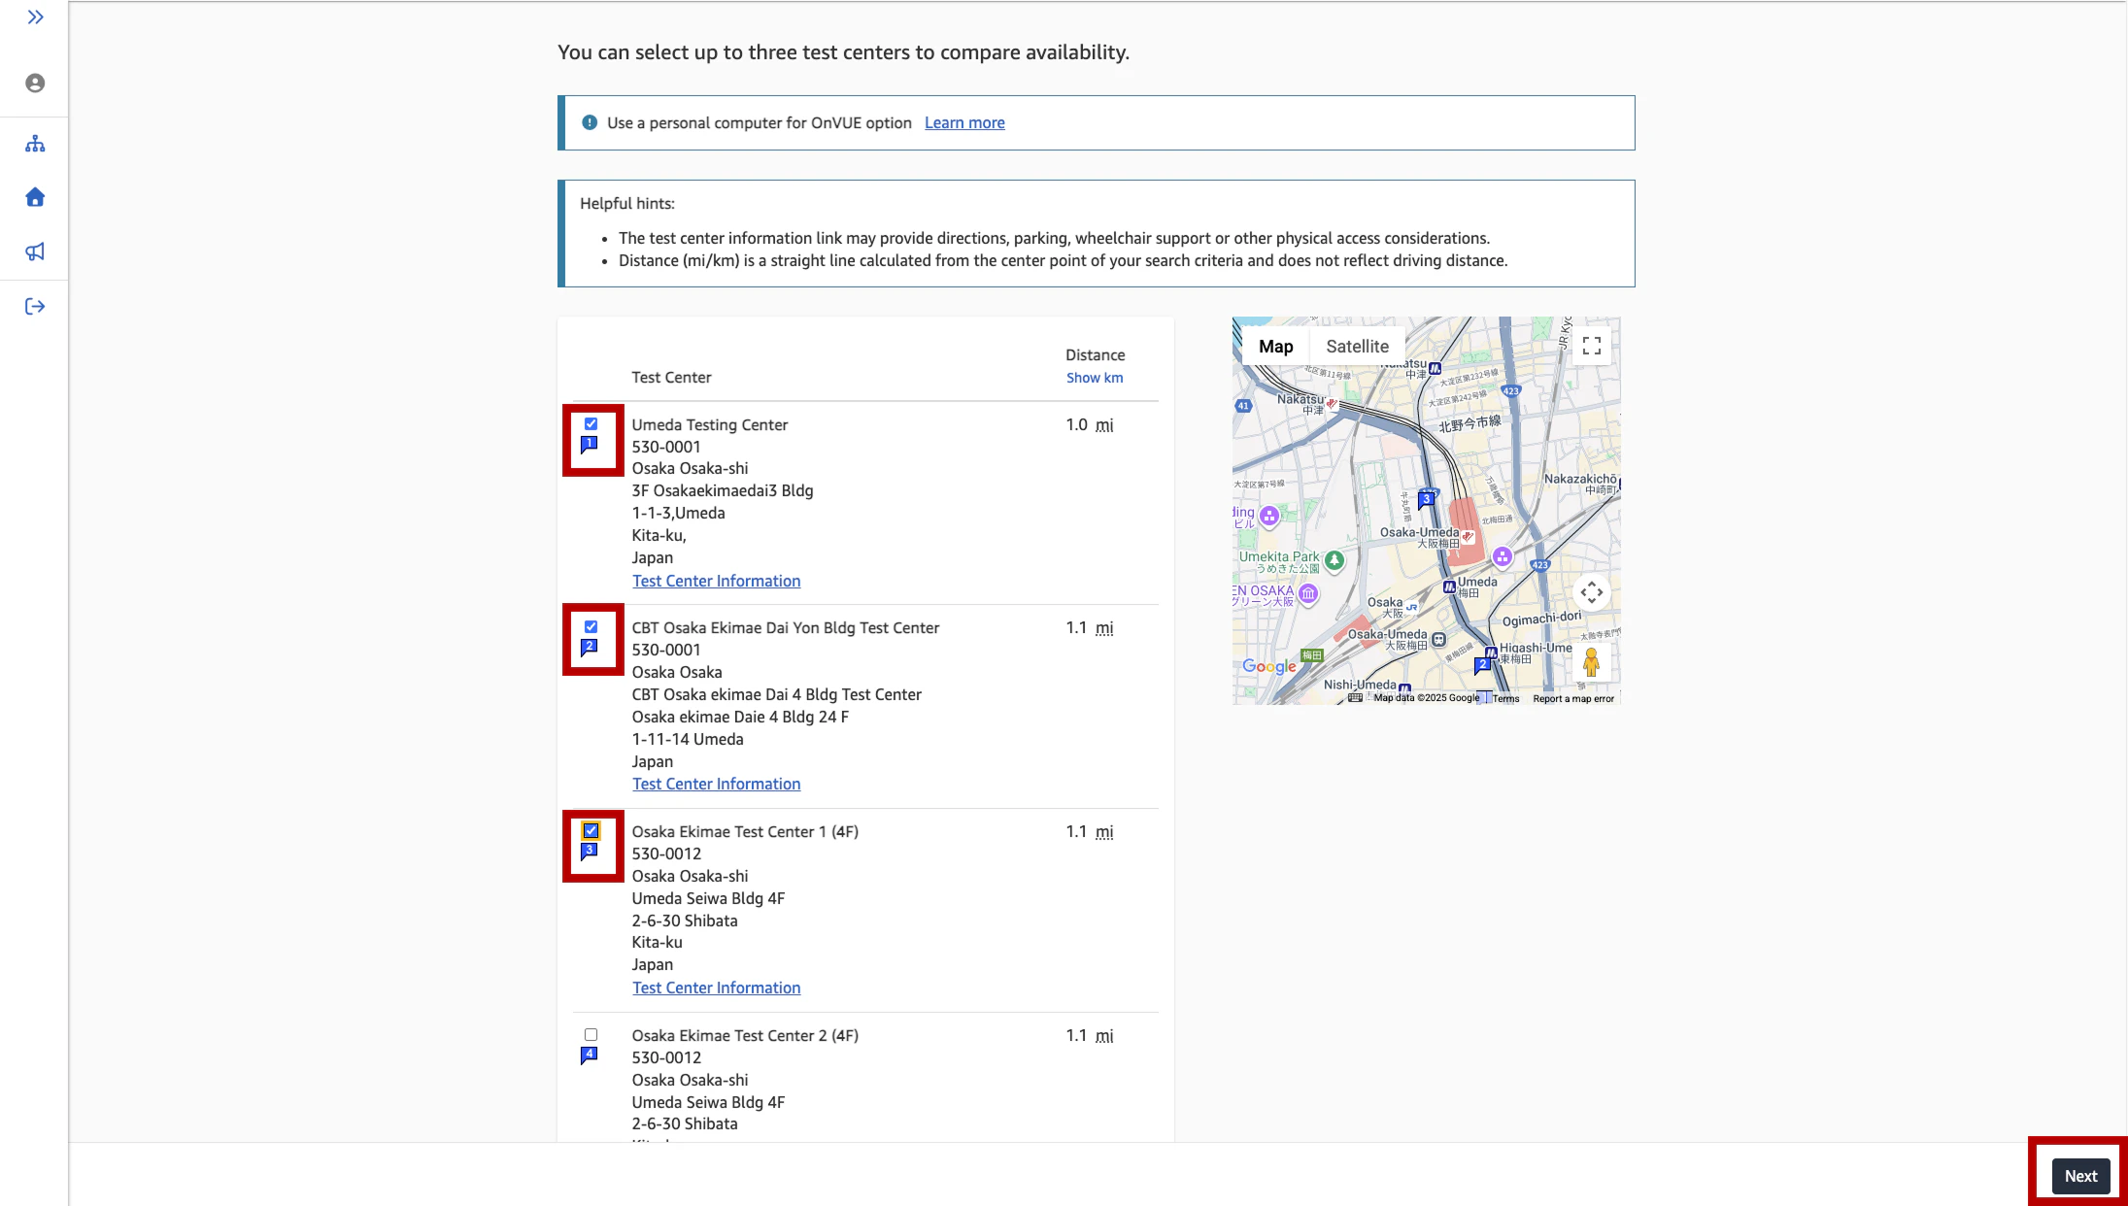Viewport: 2128px width, 1206px height.
Task: Click list marker 3 for Test Center 1
Action: [590, 852]
